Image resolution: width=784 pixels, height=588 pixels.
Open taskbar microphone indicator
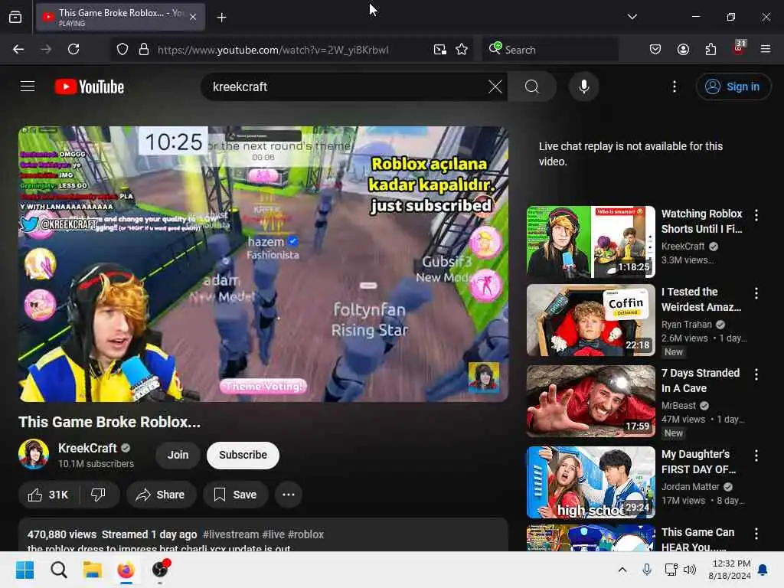(x=646, y=570)
